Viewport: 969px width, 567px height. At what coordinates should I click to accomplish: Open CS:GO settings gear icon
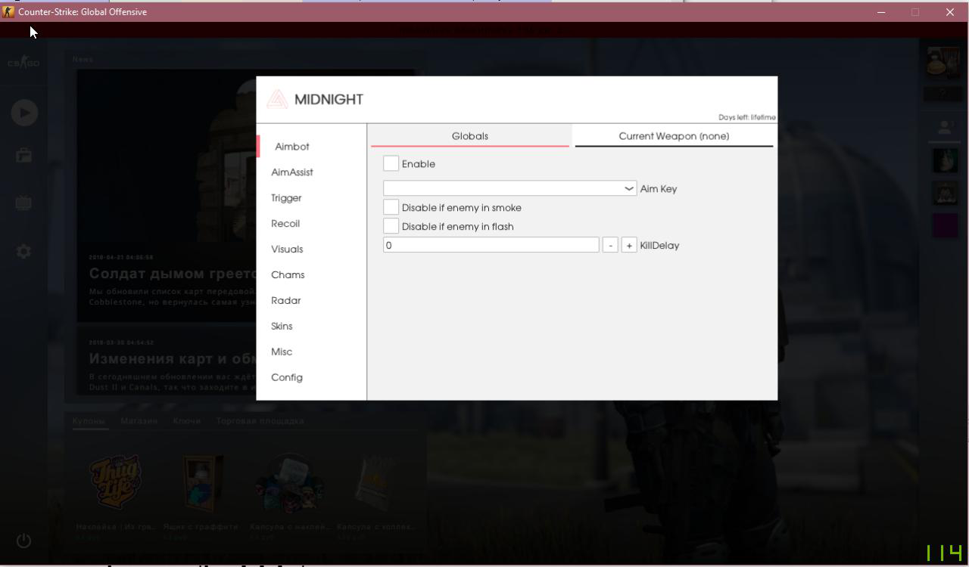click(24, 251)
